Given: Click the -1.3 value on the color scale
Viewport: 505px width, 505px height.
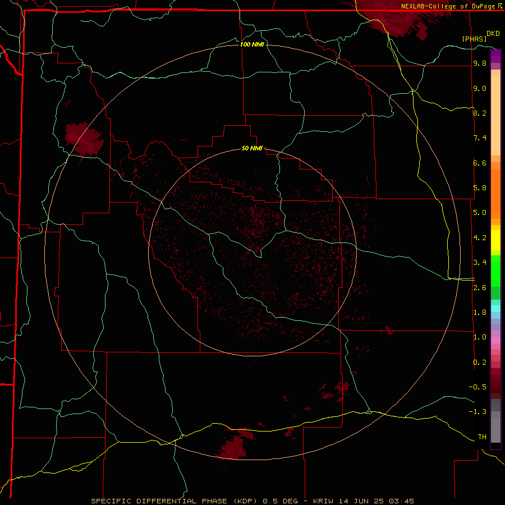Looking at the screenshot, I should click(x=478, y=412).
